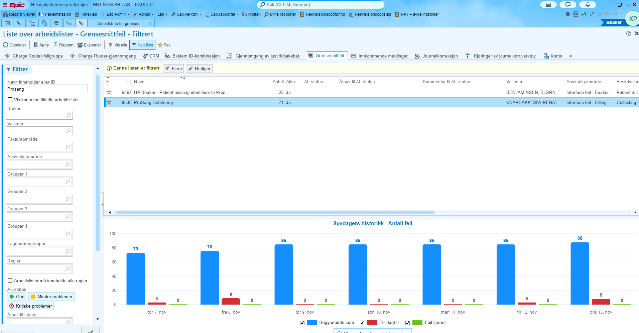This screenshot has height=333, width=639.
Task: Click the Søk search box
Action: (x=321, y=5)
